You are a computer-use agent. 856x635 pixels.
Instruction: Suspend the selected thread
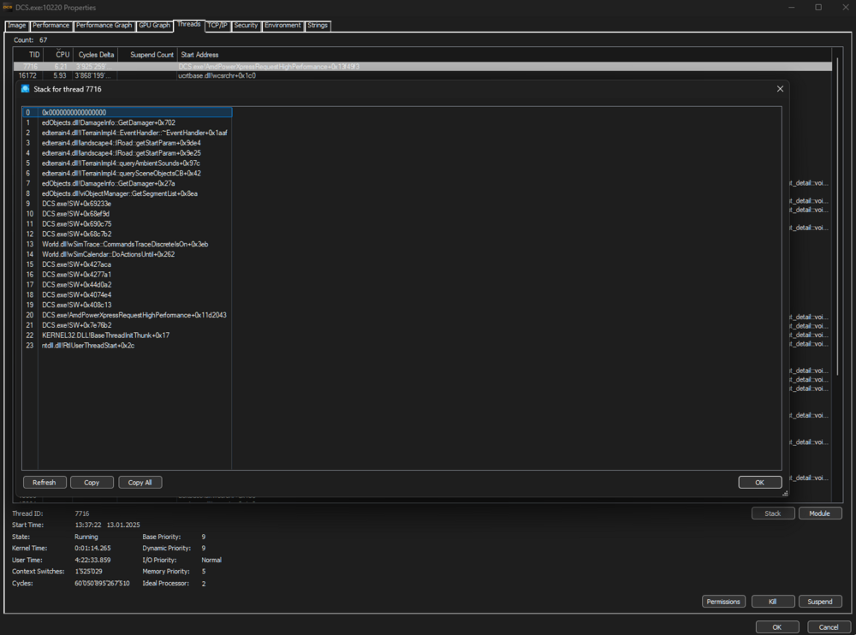point(820,601)
